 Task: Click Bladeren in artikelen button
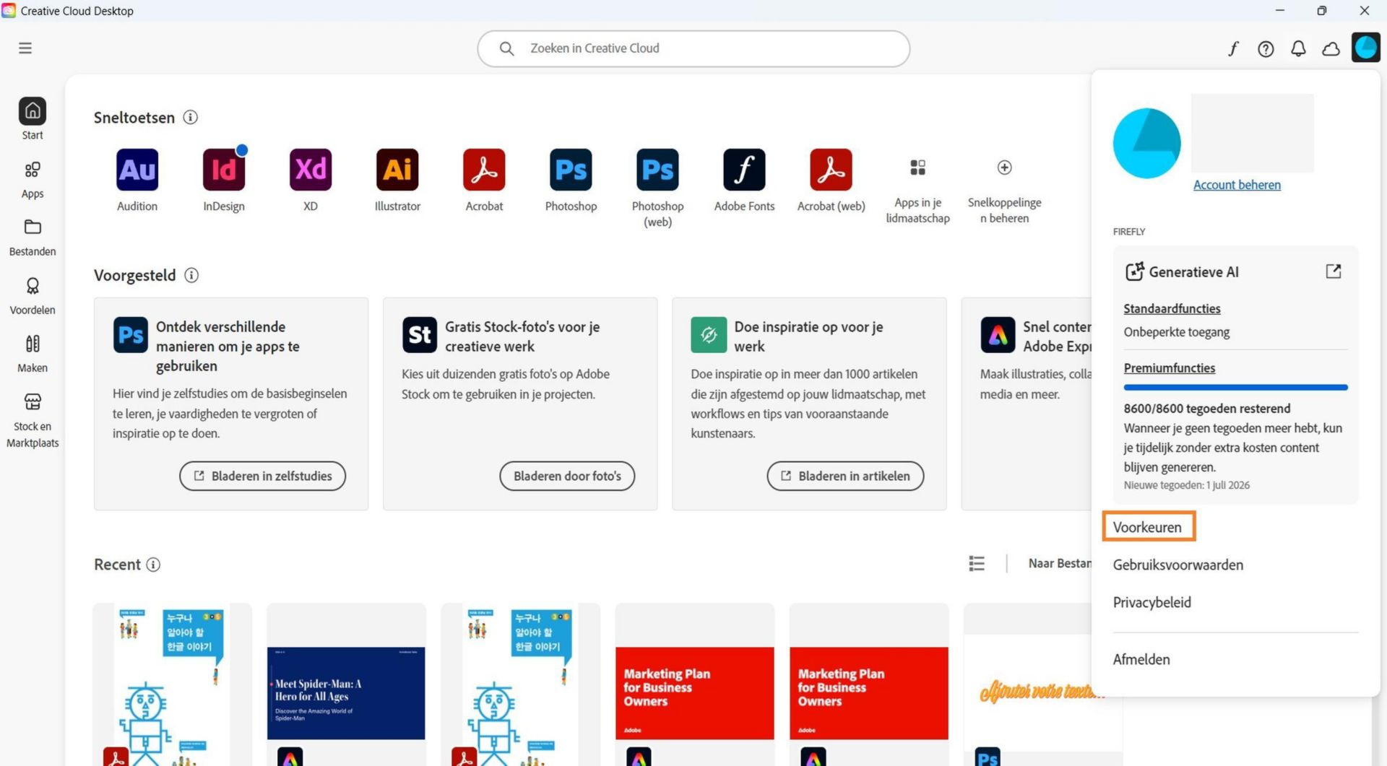pos(845,476)
